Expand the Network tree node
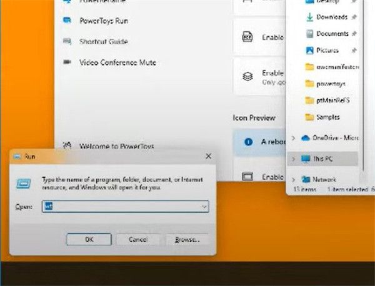This screenshot has height=286, width=375. click(x=294, y=179)
